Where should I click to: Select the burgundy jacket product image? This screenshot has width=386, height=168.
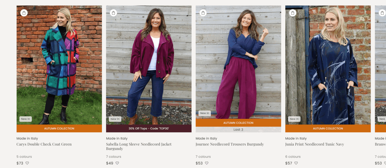click(149, 65)
